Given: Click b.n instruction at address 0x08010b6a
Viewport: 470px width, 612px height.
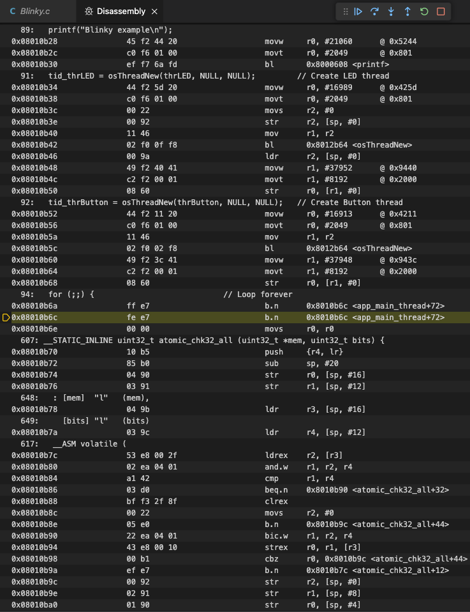Looking at the screenshot, I should (235, 306).
